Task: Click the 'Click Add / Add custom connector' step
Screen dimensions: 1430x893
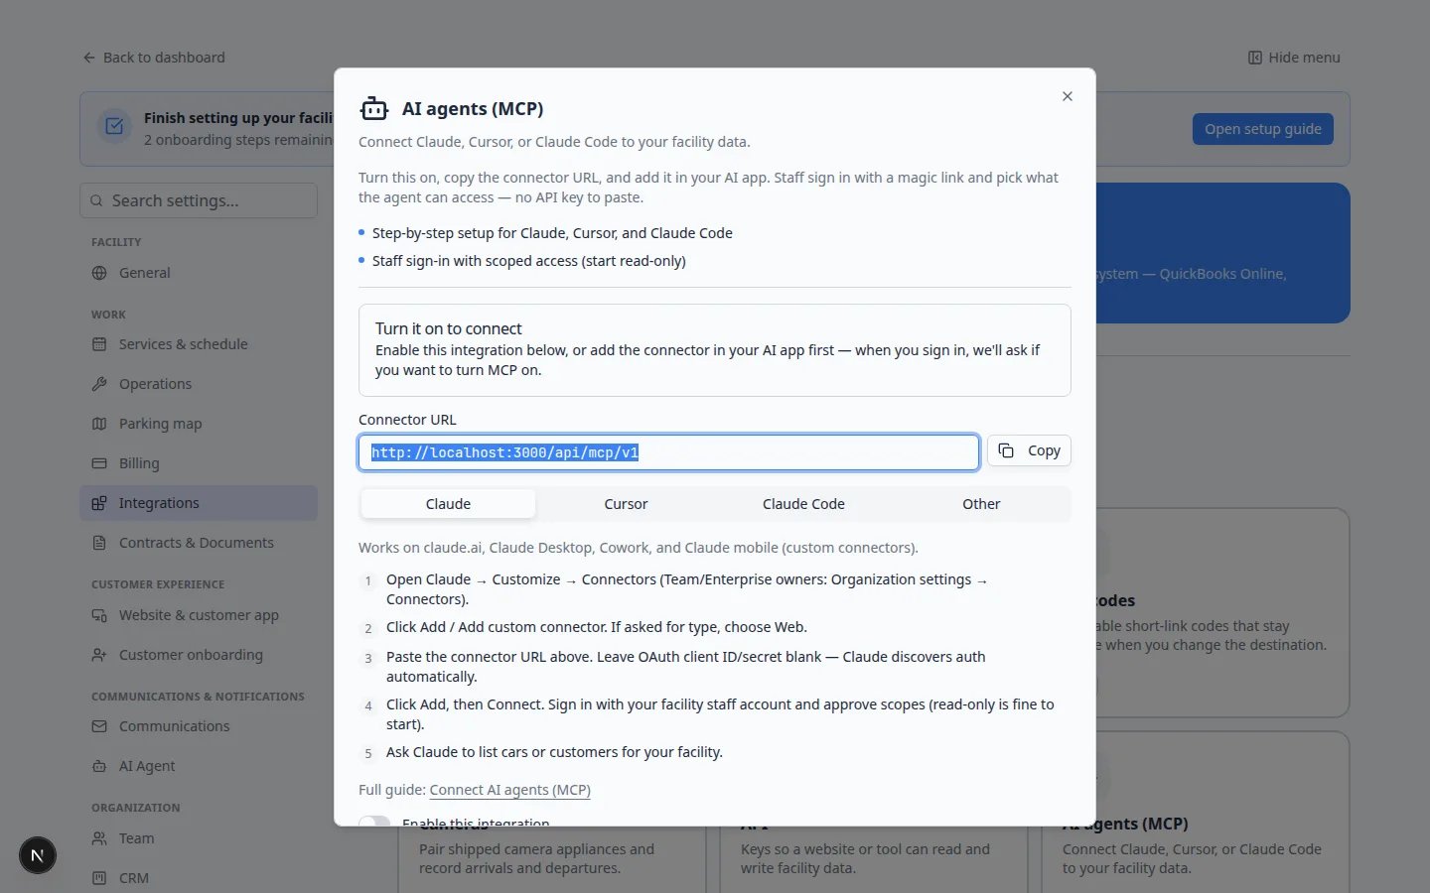Action: click(597, 627)
